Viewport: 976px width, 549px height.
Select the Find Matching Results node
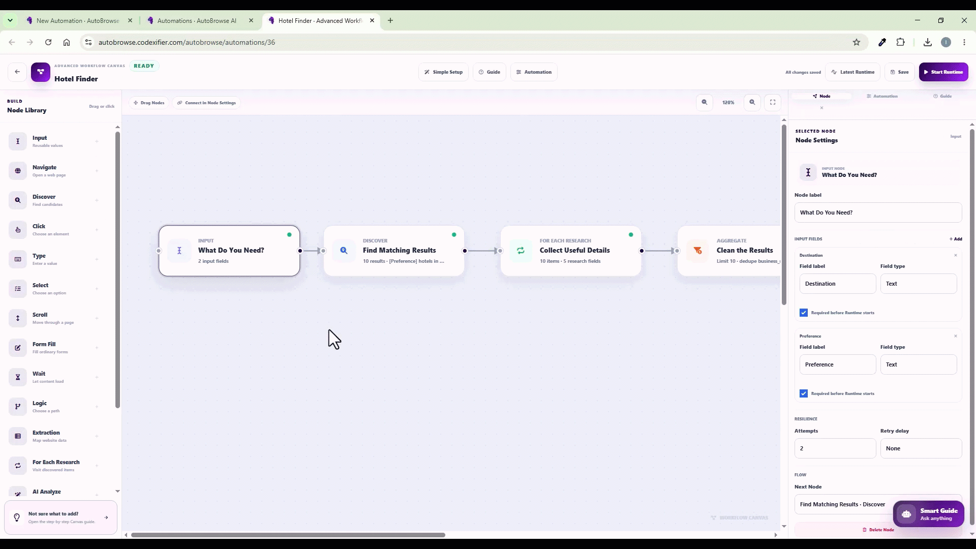point(394,251)
